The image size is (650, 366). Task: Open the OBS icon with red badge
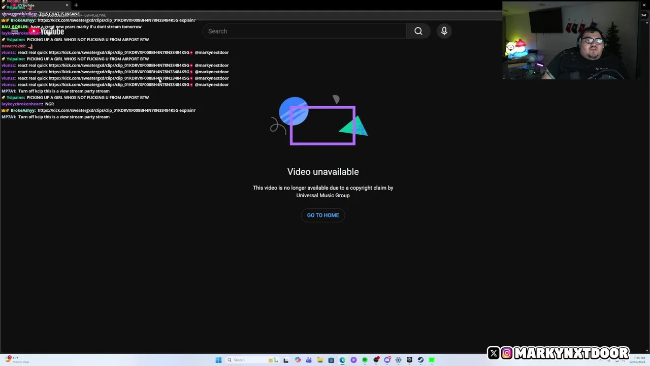point(376,360)
